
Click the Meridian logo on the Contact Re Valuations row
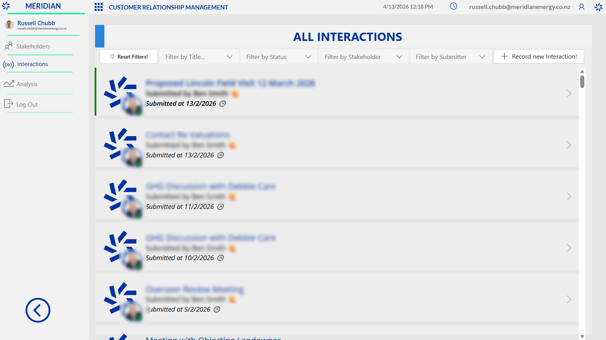120,143
